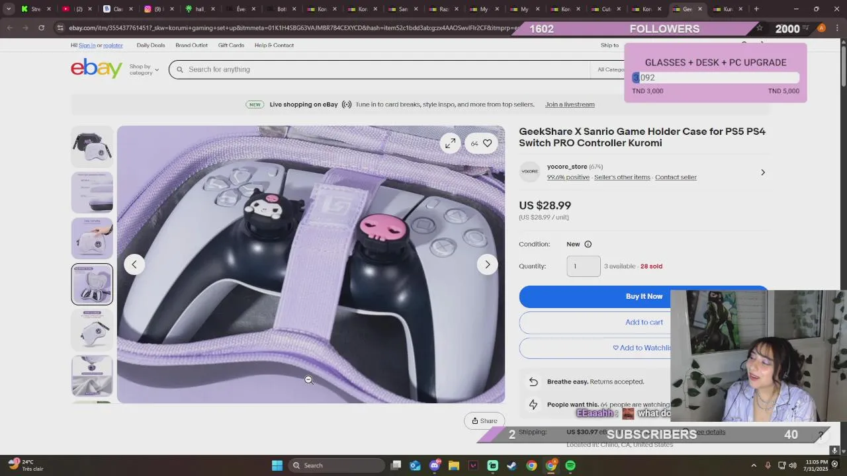View 99.6% positive feedback link
Image resolution: width=847 pixels, height=476 pixels.
pos(568,177)
